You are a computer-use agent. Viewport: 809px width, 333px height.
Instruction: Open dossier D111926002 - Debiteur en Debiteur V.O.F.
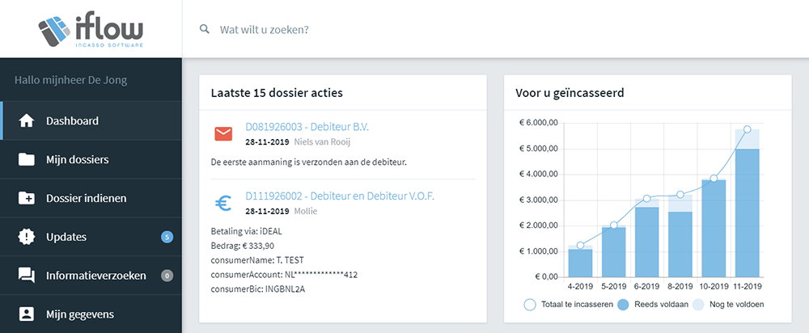[x=330, y=196]
